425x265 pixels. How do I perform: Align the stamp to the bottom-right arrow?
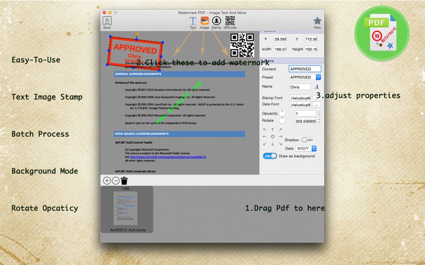tap(280, 144)
